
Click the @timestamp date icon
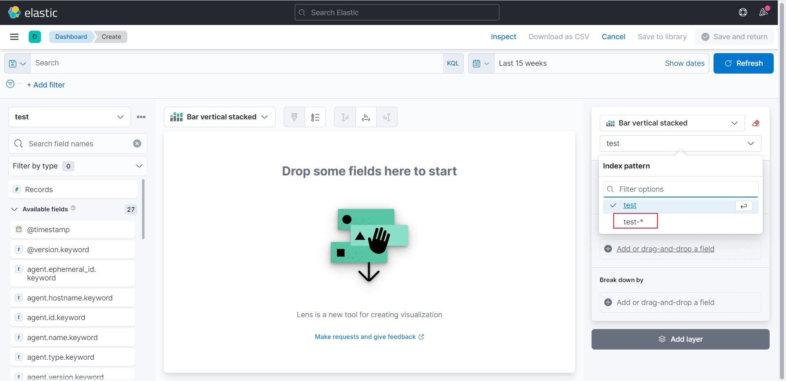click(19, 229)
